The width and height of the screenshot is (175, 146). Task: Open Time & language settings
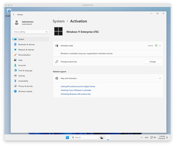pyautogui.click(x=25, y=70)
